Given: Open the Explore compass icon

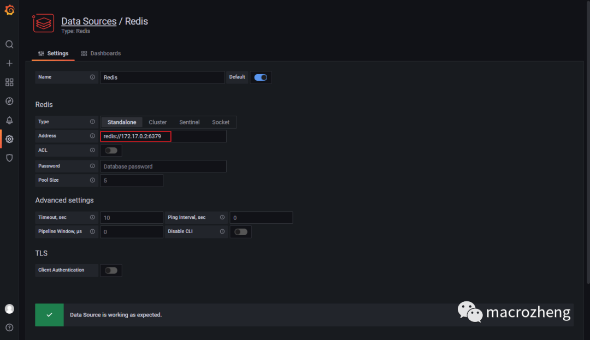Looking at the screenshot, I should tap(9, 101).
